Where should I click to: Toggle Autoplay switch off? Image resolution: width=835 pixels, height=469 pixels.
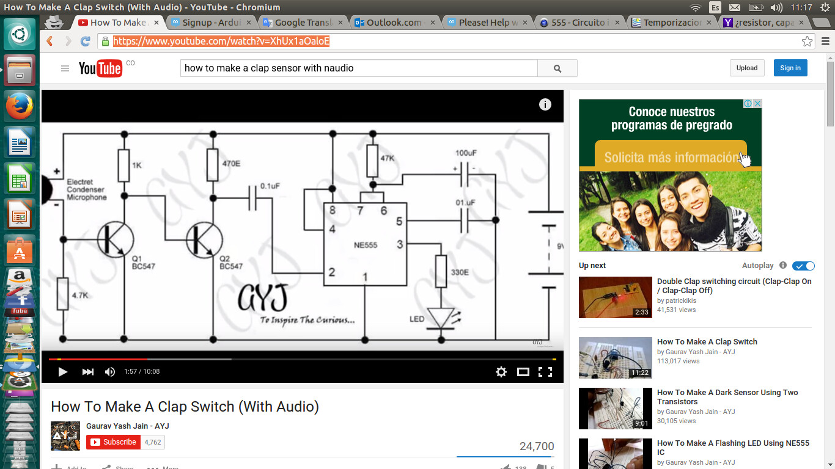(803, 266)
